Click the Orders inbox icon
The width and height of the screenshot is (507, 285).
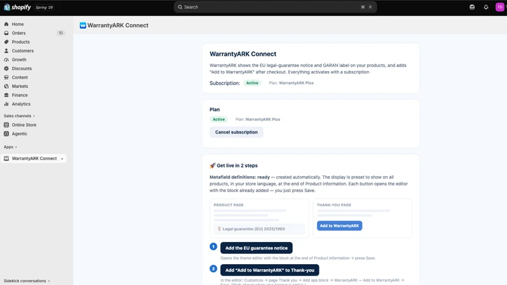[x=6, y=33]
